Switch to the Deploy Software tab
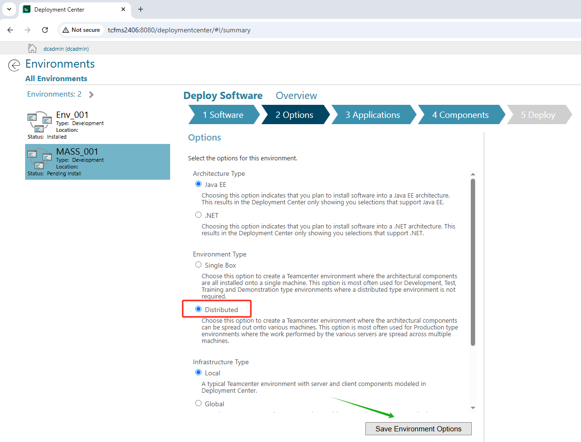581x442 pixels. click(x=223, y=96)
